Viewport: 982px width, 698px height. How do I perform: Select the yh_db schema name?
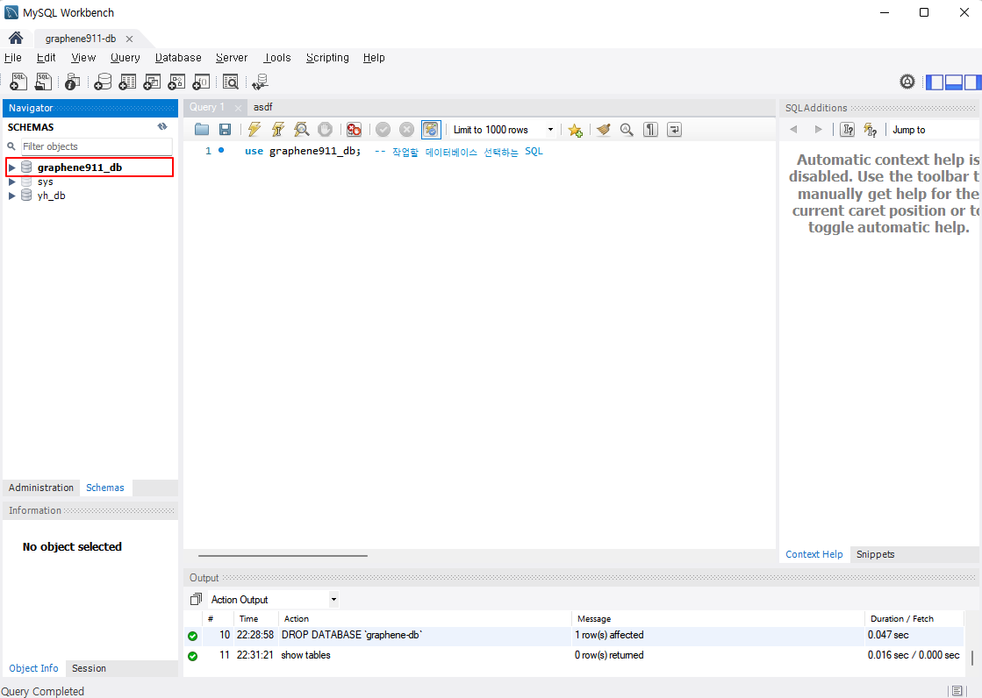(52, 196)
